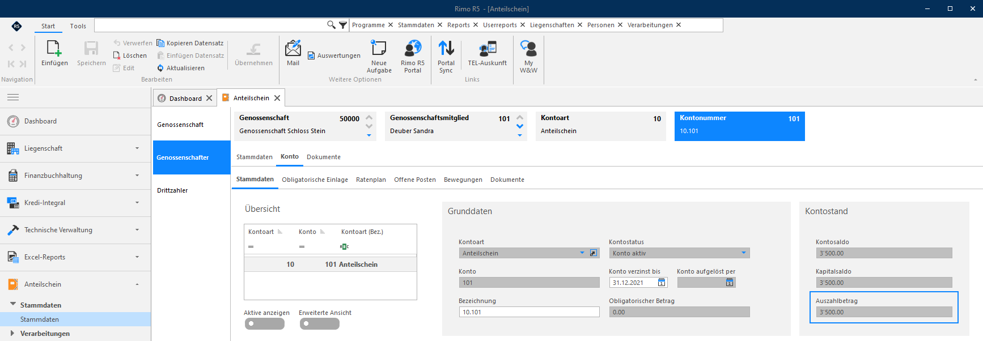Image resolution: width=983 pixels, height=341 pixels.
Task: Click the search magnifier icon
Action: pyautogui.click(x=331, y=25)
